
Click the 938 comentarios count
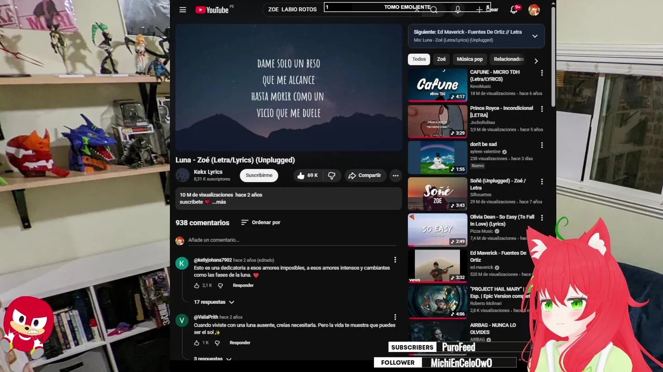pos(202,223)
